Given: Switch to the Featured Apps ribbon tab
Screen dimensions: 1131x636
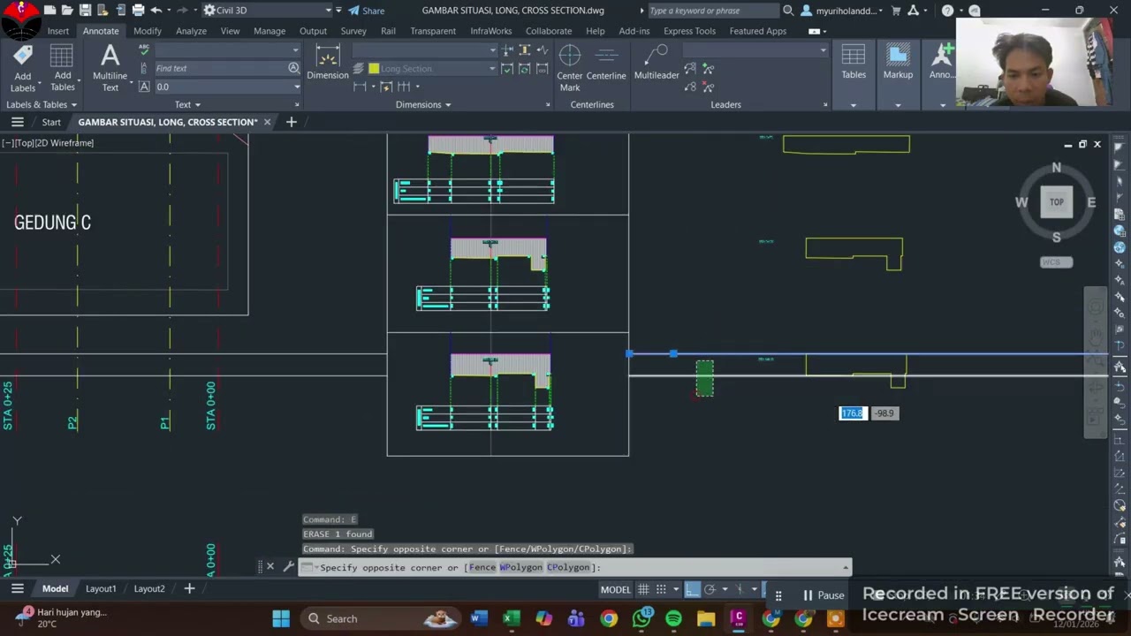Looking at the screenshot, I should [x=758, y=31].
